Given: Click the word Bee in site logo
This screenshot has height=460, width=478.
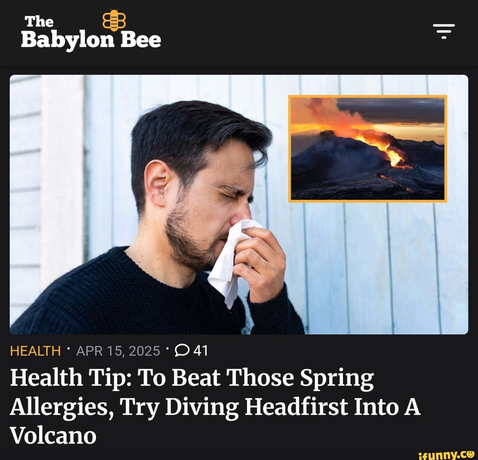Looking at the screenshot, I should click(141, 40).
